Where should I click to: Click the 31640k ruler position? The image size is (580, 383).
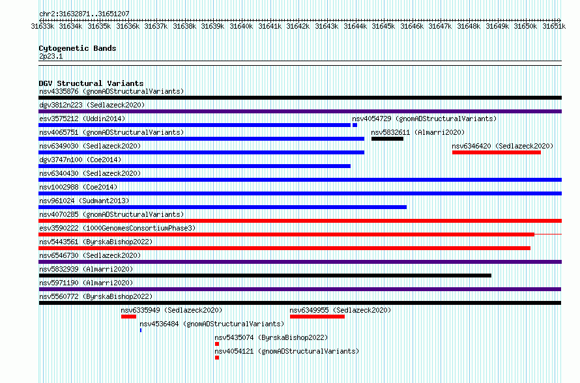click(241, 26)
